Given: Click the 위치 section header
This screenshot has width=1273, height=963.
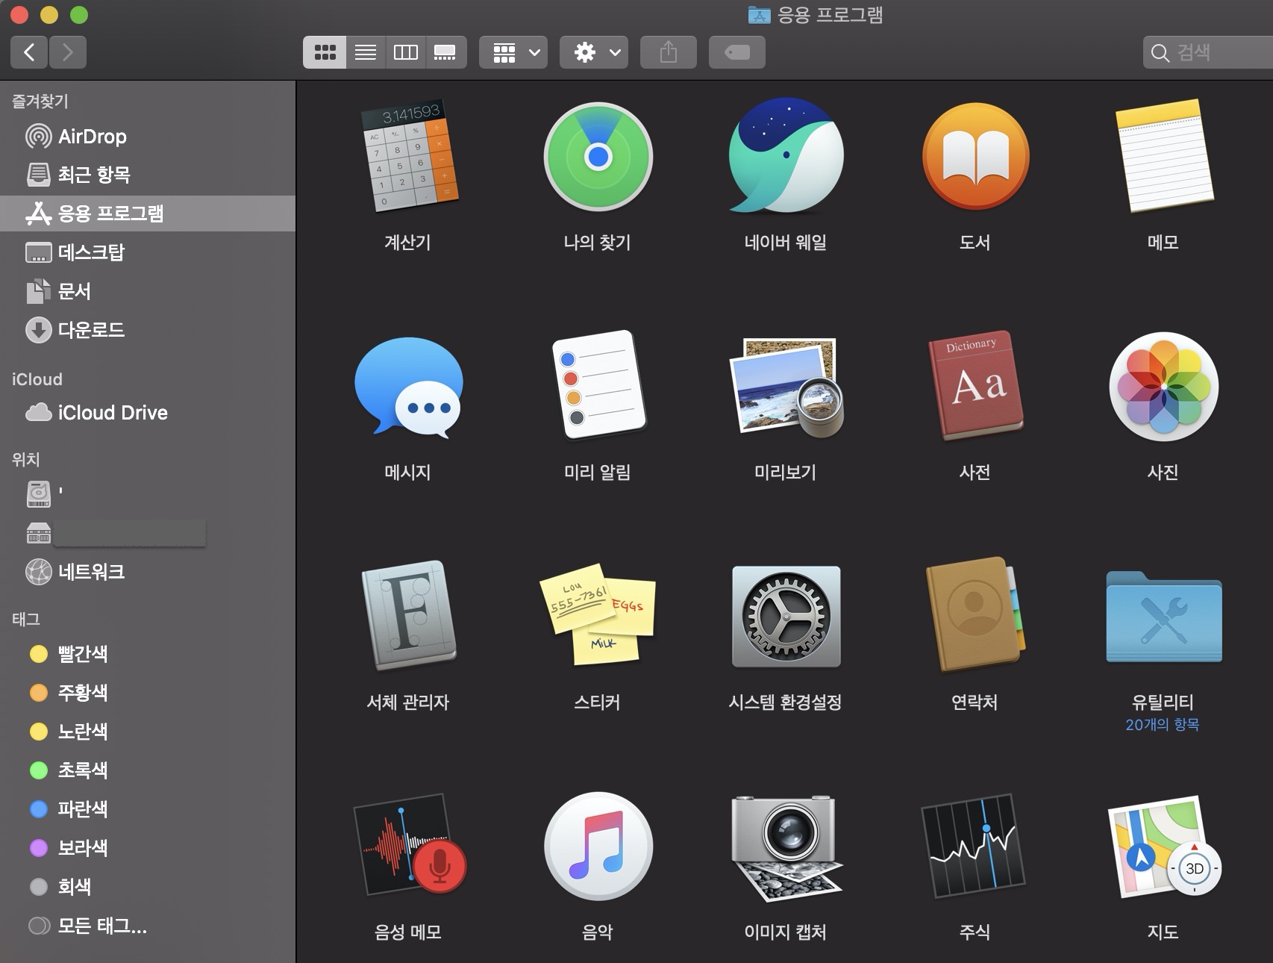Looking at the screenshot, I should 25,459.
